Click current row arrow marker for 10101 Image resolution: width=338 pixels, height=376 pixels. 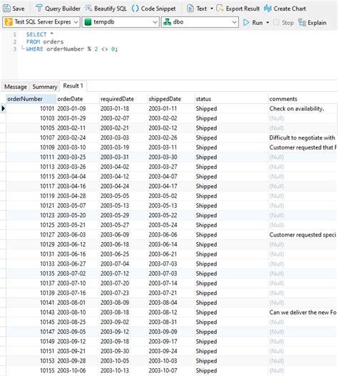(3, 108)
